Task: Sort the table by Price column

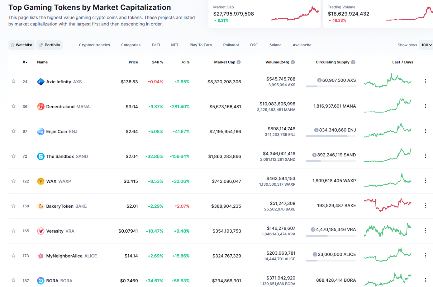Action: 133,62
